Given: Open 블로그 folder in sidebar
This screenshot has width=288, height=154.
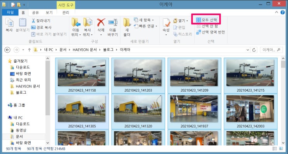Looking at the screenshot, I should click(18, 92).
